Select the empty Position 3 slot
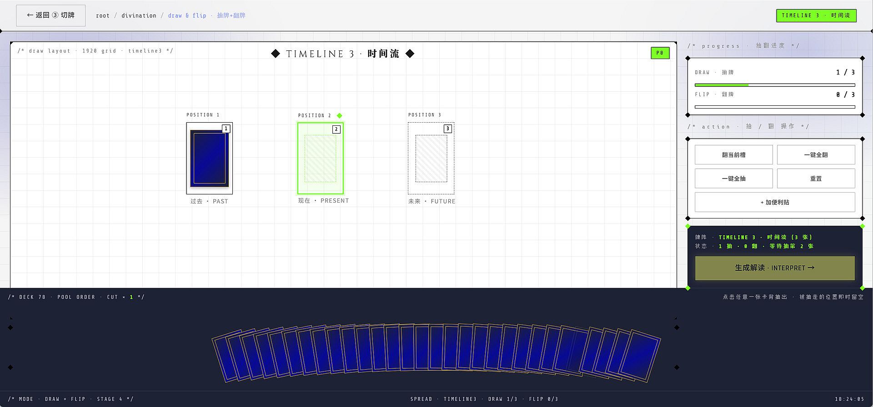 click(431, 158)
